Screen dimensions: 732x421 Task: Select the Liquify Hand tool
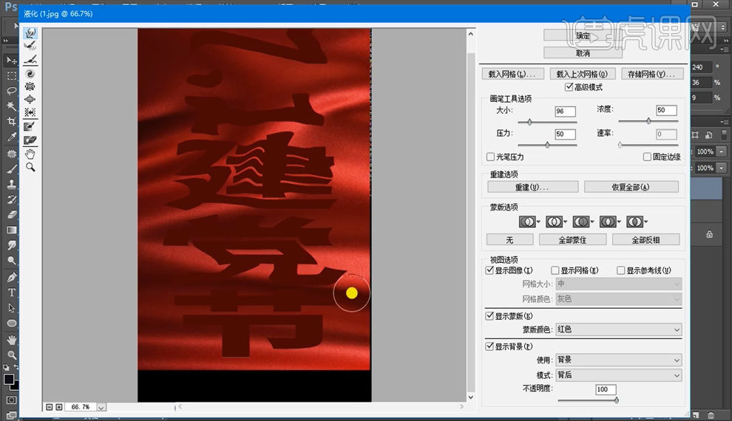[30, 154]
